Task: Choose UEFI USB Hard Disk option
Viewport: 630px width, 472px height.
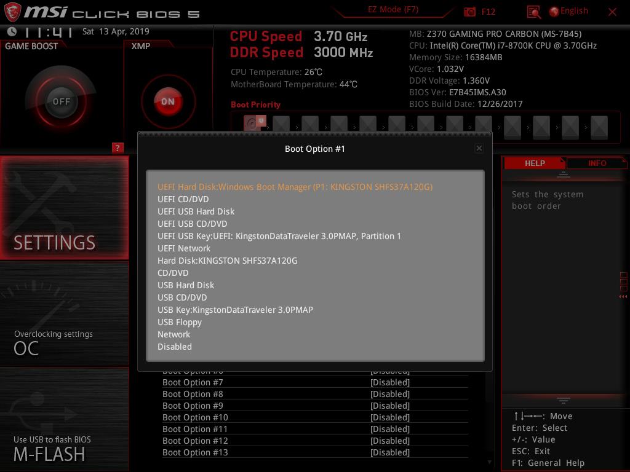Action: click(x=196, y=211)
